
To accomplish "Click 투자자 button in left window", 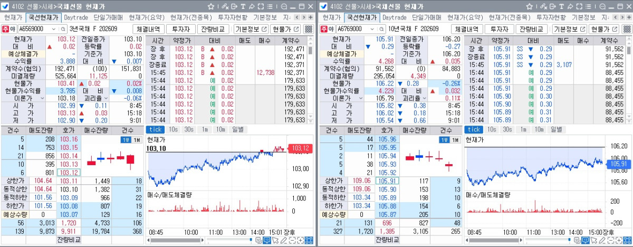I will 181,29.
